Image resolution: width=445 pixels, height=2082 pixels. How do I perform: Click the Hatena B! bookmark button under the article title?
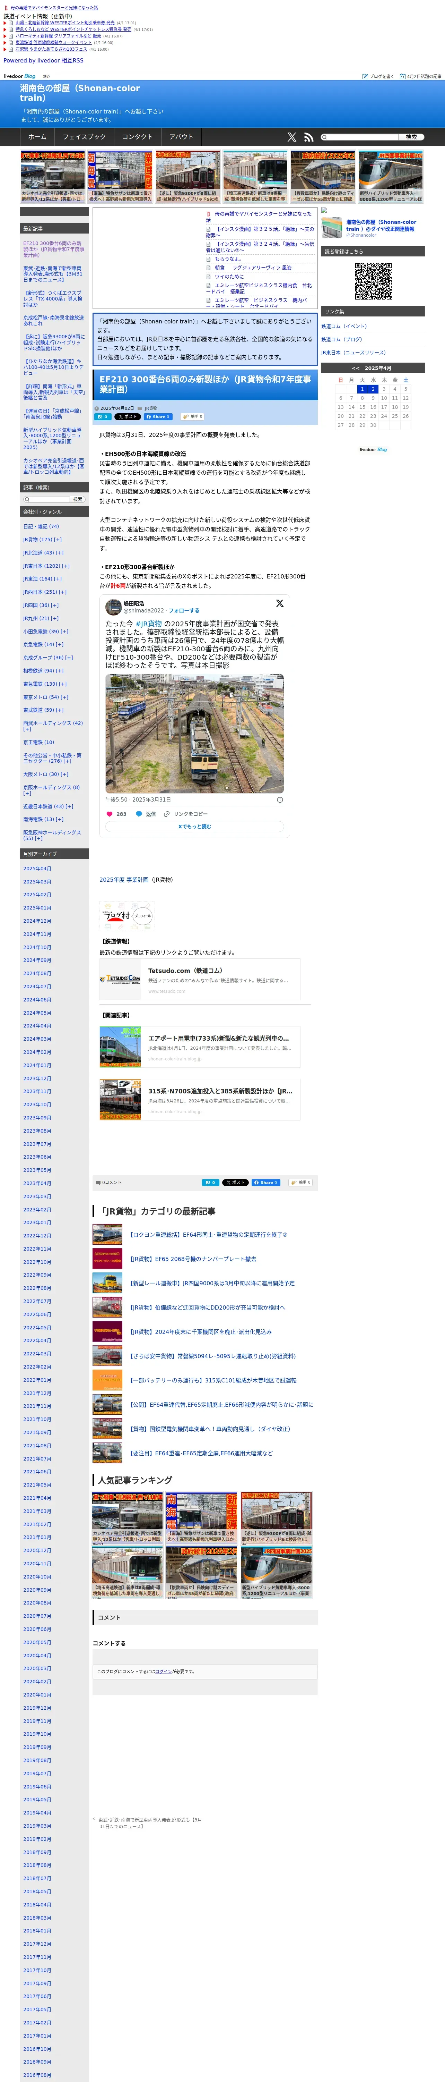tap(103, 417)
